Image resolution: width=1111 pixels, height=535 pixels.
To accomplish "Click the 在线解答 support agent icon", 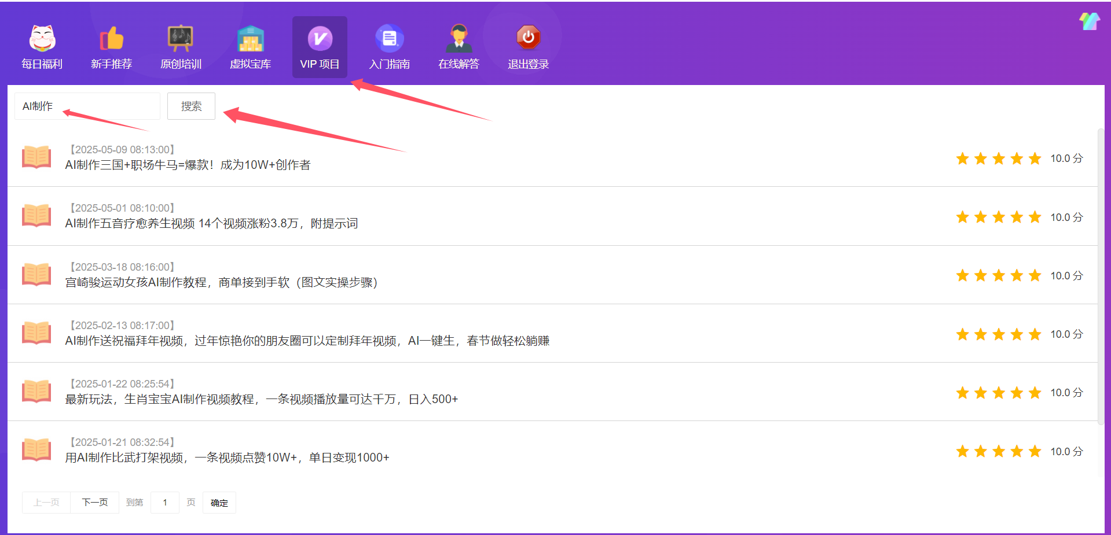I will [459, 39].
